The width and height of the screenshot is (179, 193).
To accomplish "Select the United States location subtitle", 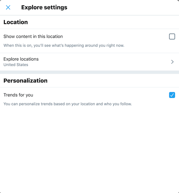I will pos(16,65).
